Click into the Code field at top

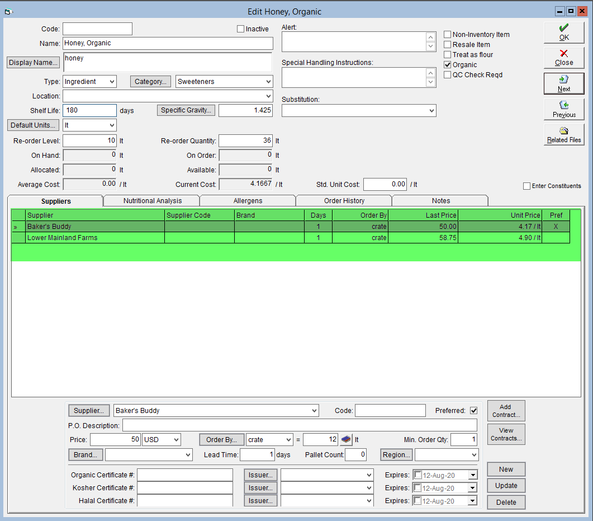pos(98,29)
